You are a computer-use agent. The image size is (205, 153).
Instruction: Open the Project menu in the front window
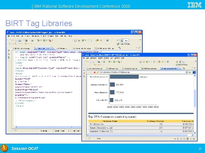[106, 58]
